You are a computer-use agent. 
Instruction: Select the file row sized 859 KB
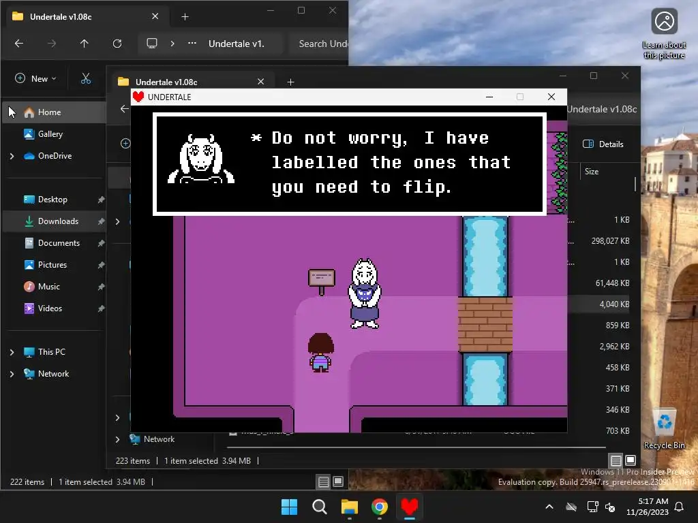[x=600, y=325]
